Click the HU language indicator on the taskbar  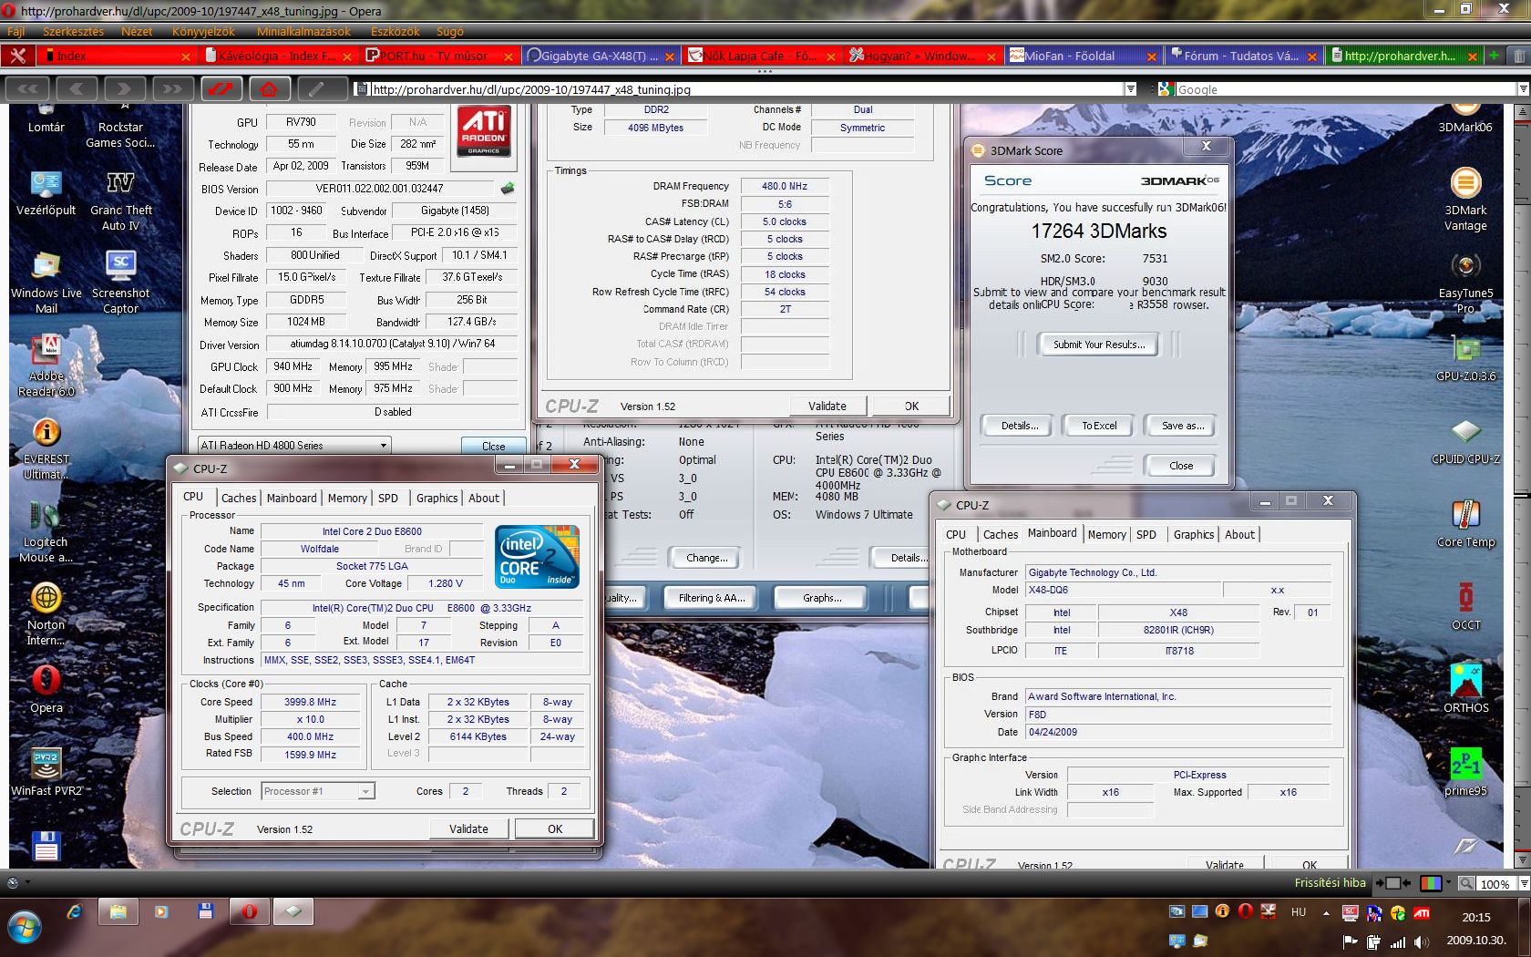pos(1299,912)
